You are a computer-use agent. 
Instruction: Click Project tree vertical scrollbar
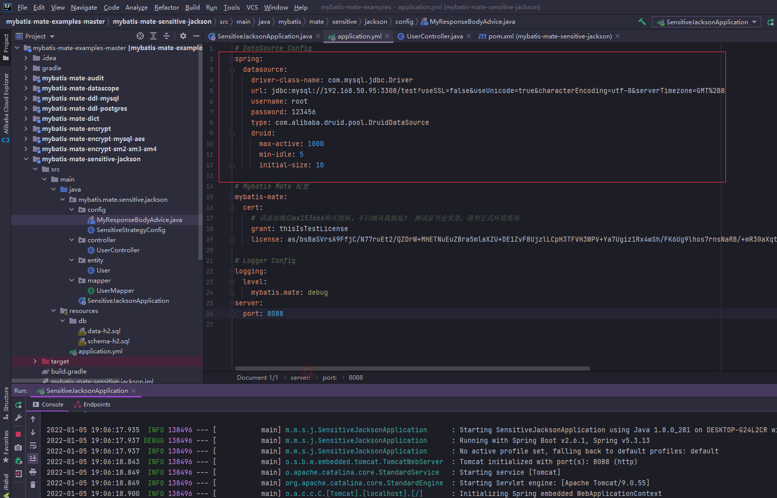click(x=201, y=152)
